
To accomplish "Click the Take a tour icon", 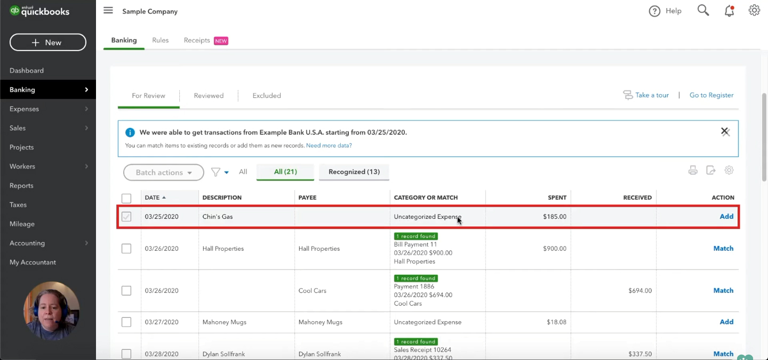I will (x=628, y=95).
